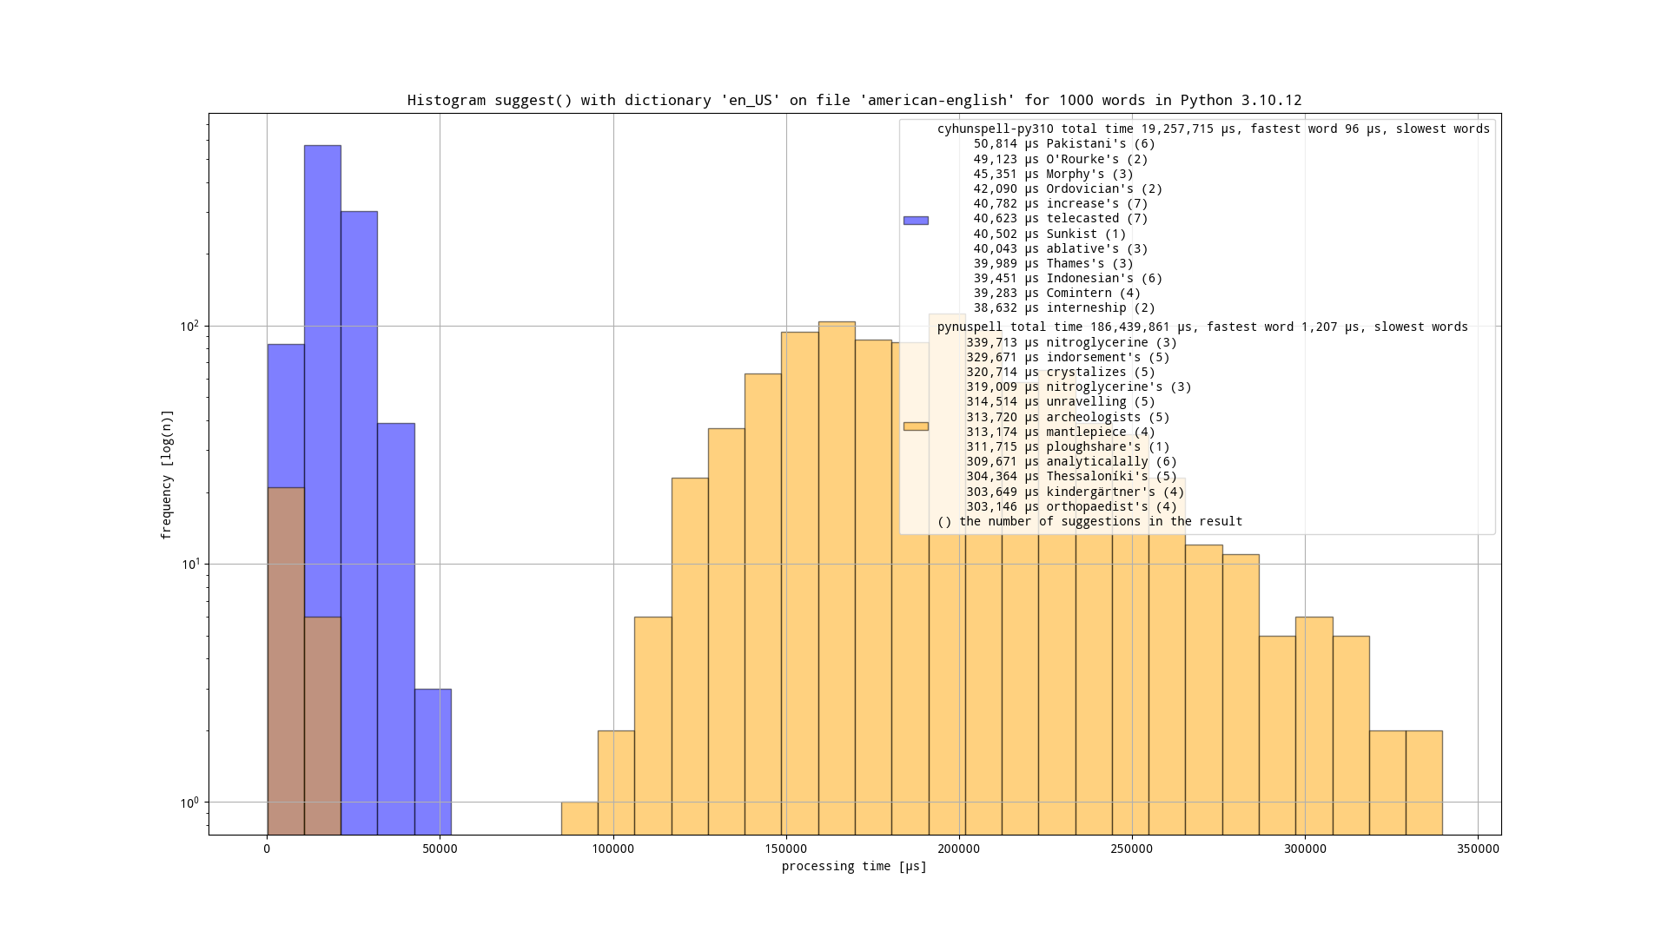
Task: Click the legend entry '303,649 µs kindergärtner's (4)'
Action: (1076, 492)
